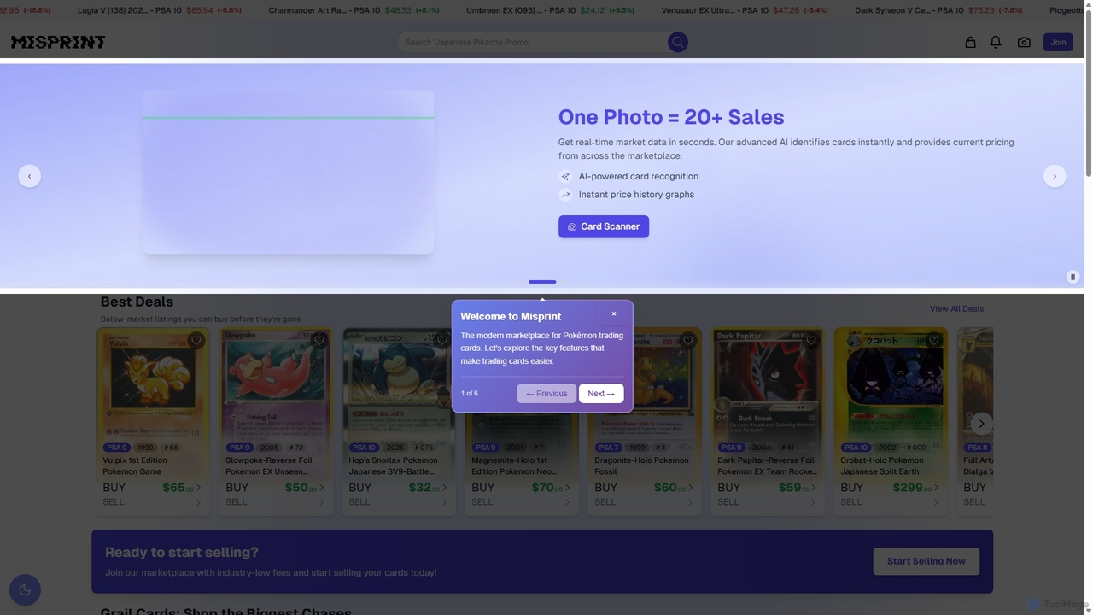Advance to the next hero banner slide
1093x615 pixels.
1055,176
